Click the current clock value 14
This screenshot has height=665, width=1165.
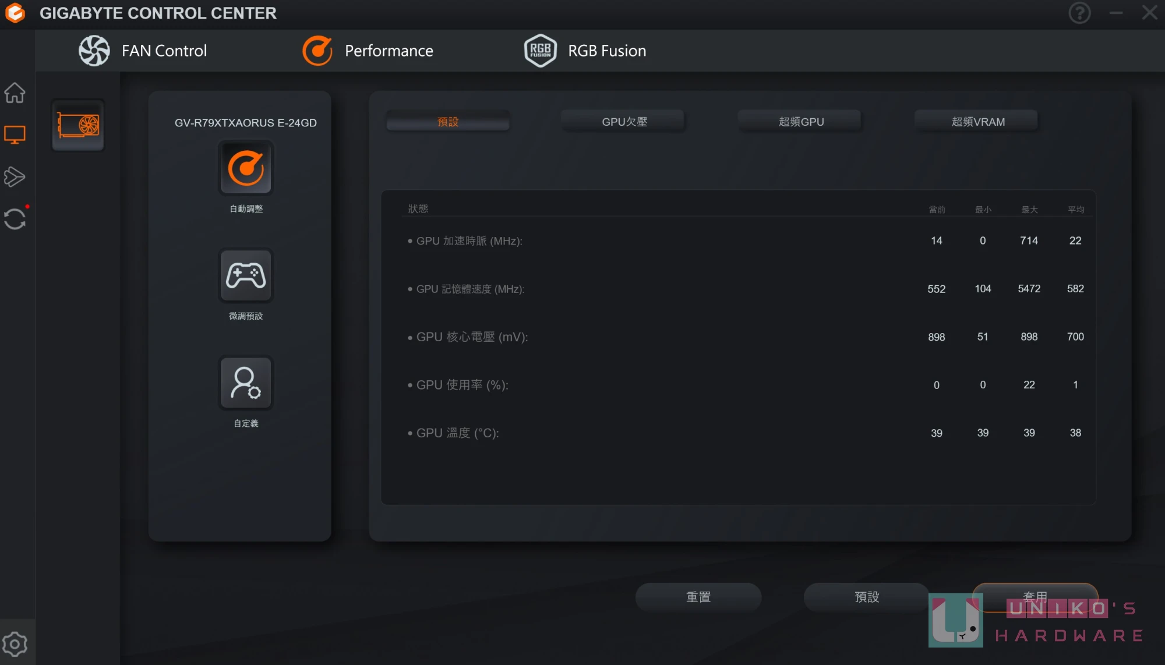(x=937, y=240)
